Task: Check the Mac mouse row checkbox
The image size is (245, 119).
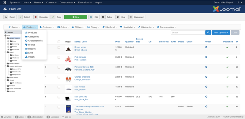Action: [x=59, y=87]
